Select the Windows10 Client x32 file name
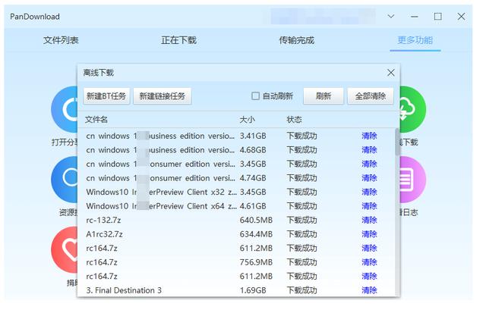486x313 pixels. tap(161, 192)
